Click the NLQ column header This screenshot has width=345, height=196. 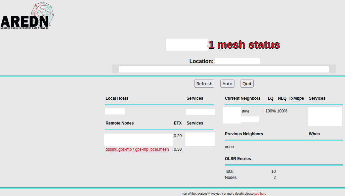click(x=282, y=98)
